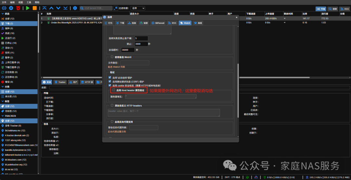
Task: Filter by bt.ktrackers.com (12) tracker
Action: coord(19,160)
